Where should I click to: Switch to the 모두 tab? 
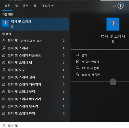[x=7, y=6]
